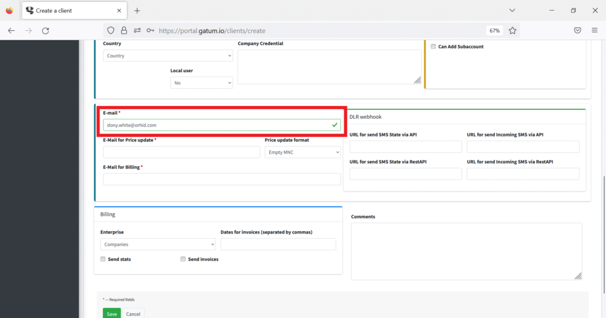Show site security padlock info
606x318 pixels.
point(124,31)
